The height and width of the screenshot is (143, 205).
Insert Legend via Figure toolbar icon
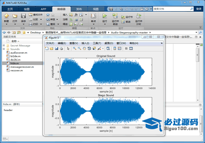coord(120,49)
